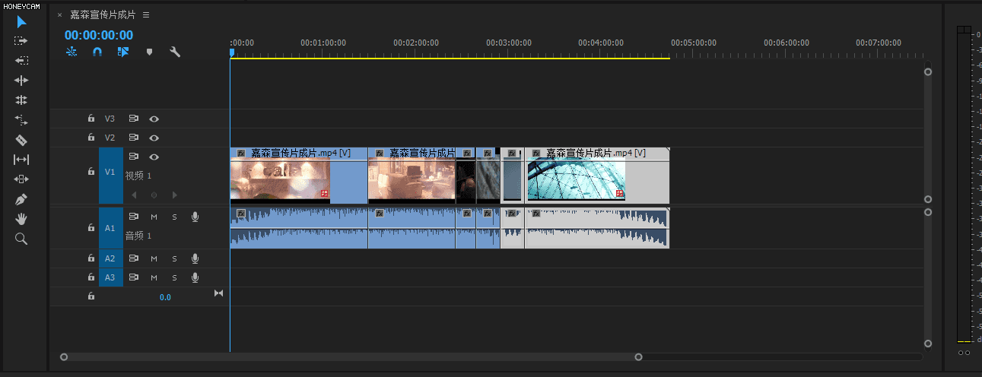This screenshot has height=377, width=982.
Task: Hide track V3 output with eye
Action: click(154, 119)
